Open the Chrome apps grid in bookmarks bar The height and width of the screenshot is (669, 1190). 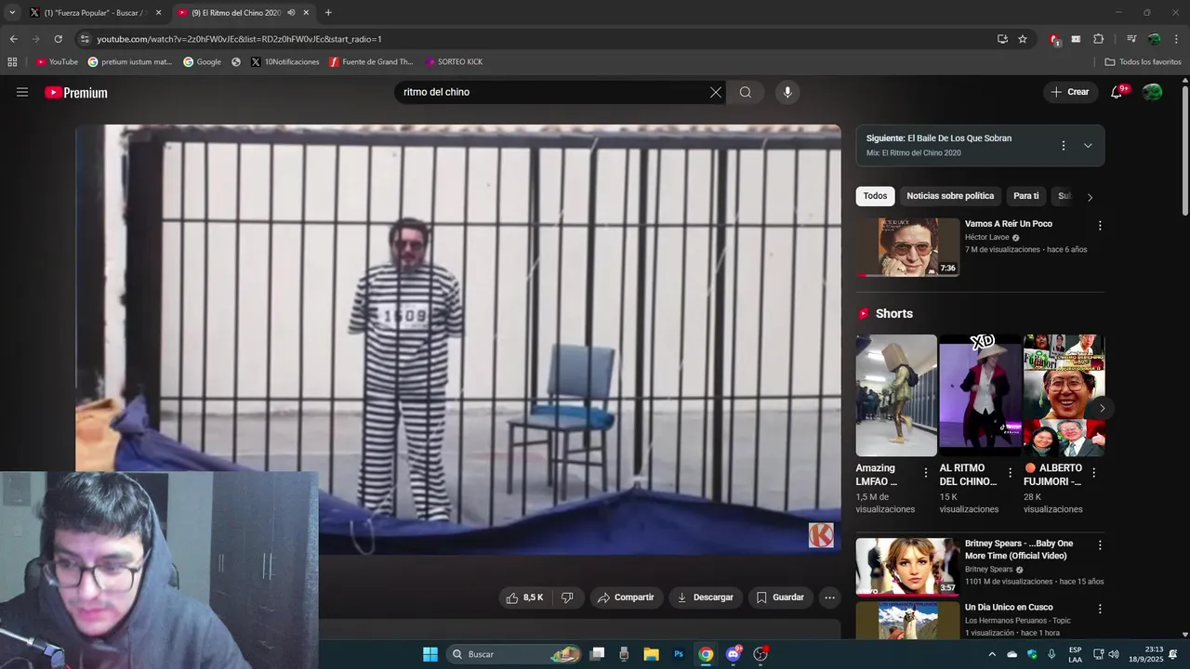(12, 61)
